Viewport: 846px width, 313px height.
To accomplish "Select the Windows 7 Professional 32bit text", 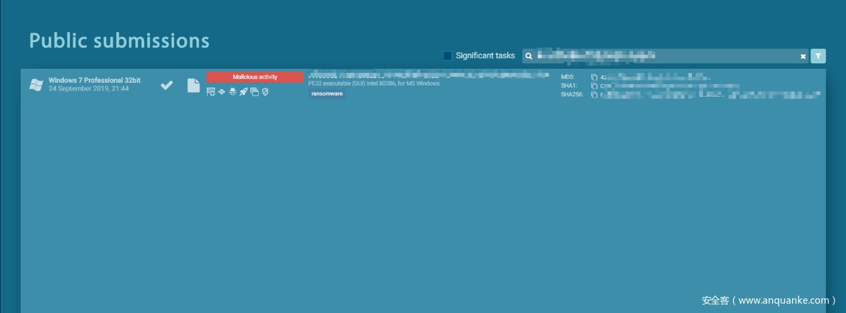I will 94,80.
